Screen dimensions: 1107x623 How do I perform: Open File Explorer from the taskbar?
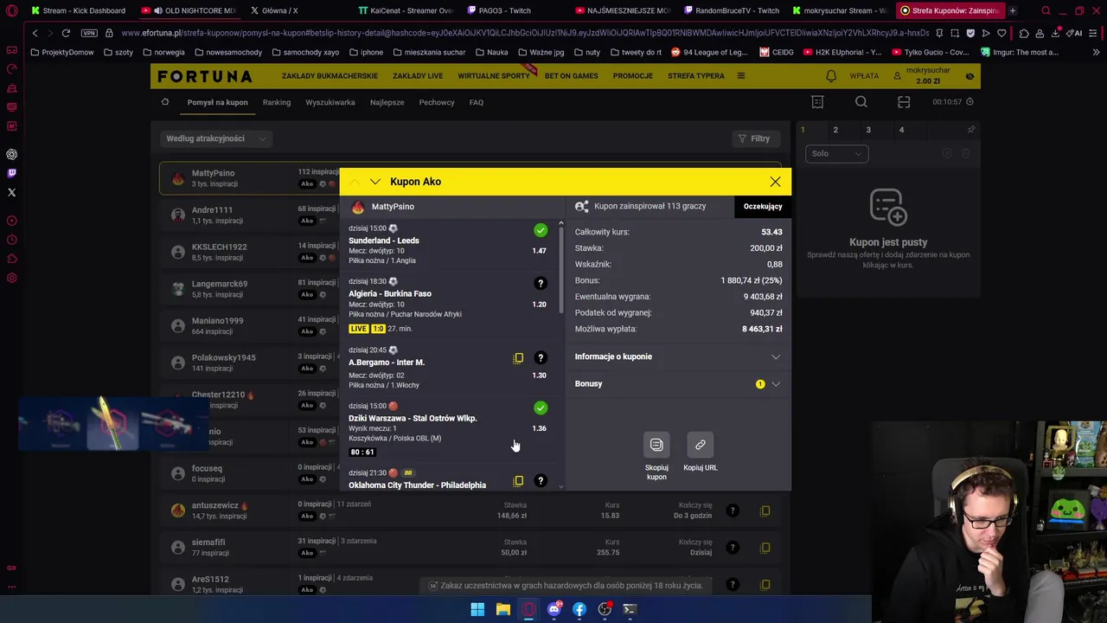pyautogui.click(x=502, y=609)
